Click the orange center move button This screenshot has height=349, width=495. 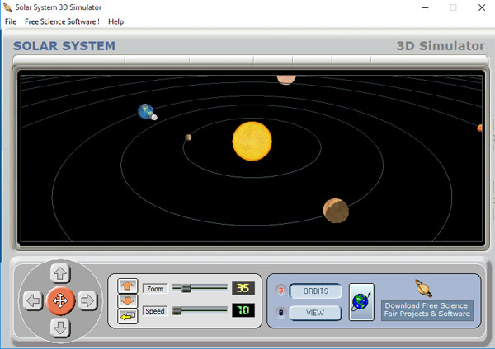[60, 300]
